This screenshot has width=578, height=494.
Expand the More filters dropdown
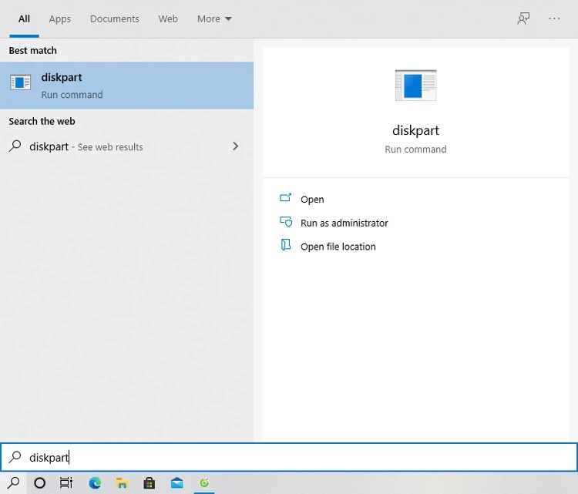214,18
